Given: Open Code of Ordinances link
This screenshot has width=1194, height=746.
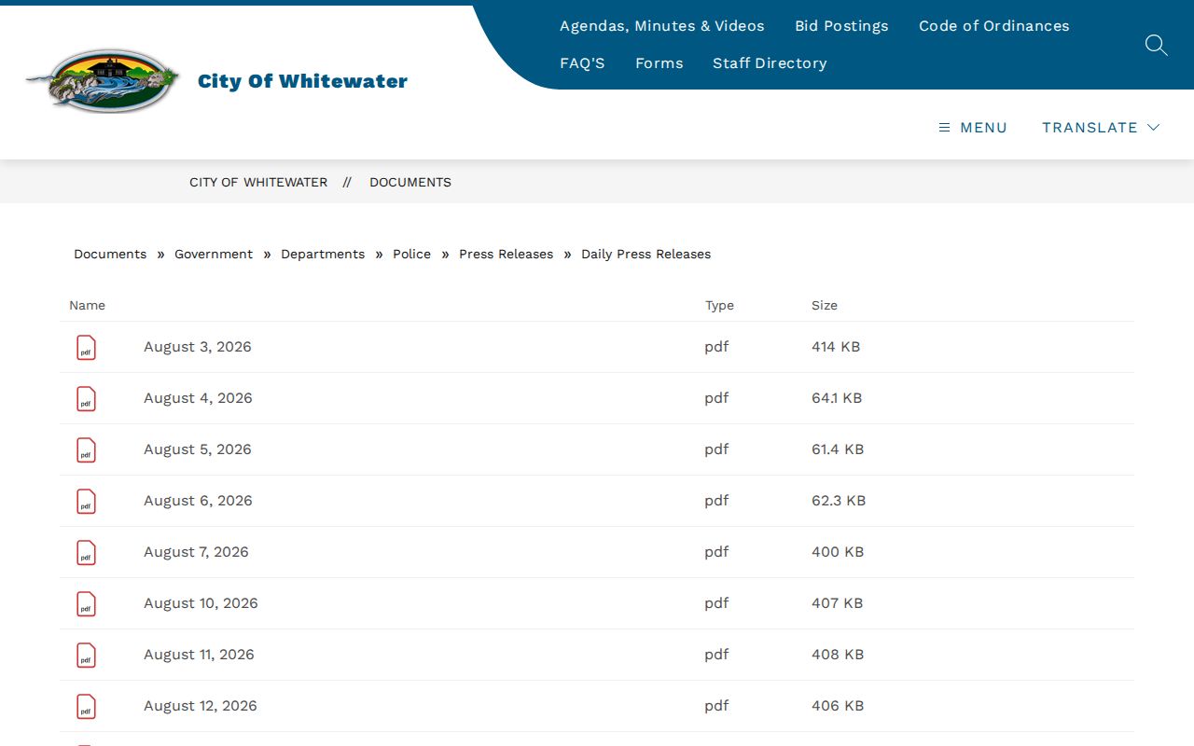Looking at the screenshot, I should coord(994,26).
